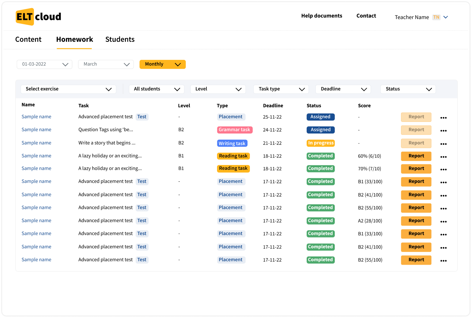
Task: View Report for the 70% (7/10) row
Action: pyautogui.click(x=416, y=169)
